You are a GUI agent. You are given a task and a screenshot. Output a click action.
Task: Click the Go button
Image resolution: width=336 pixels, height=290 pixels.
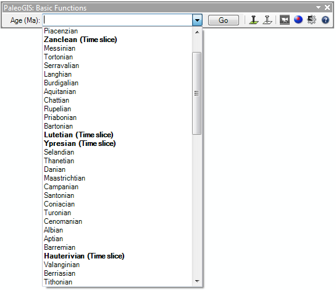[x=224, y=20]
